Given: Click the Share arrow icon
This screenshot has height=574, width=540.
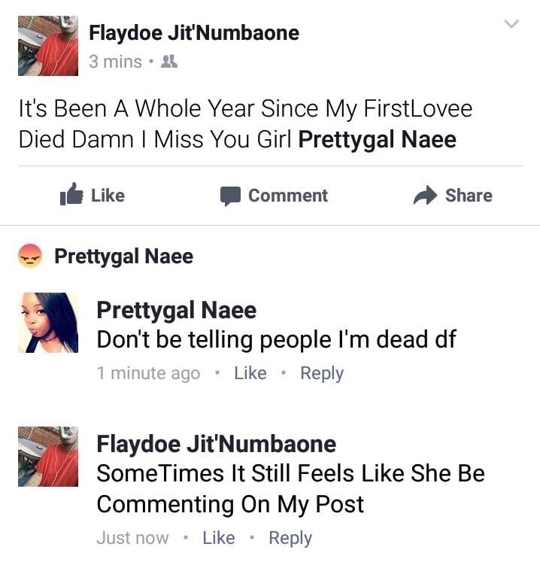Looking at the screenshot, I should pos(426,196).
